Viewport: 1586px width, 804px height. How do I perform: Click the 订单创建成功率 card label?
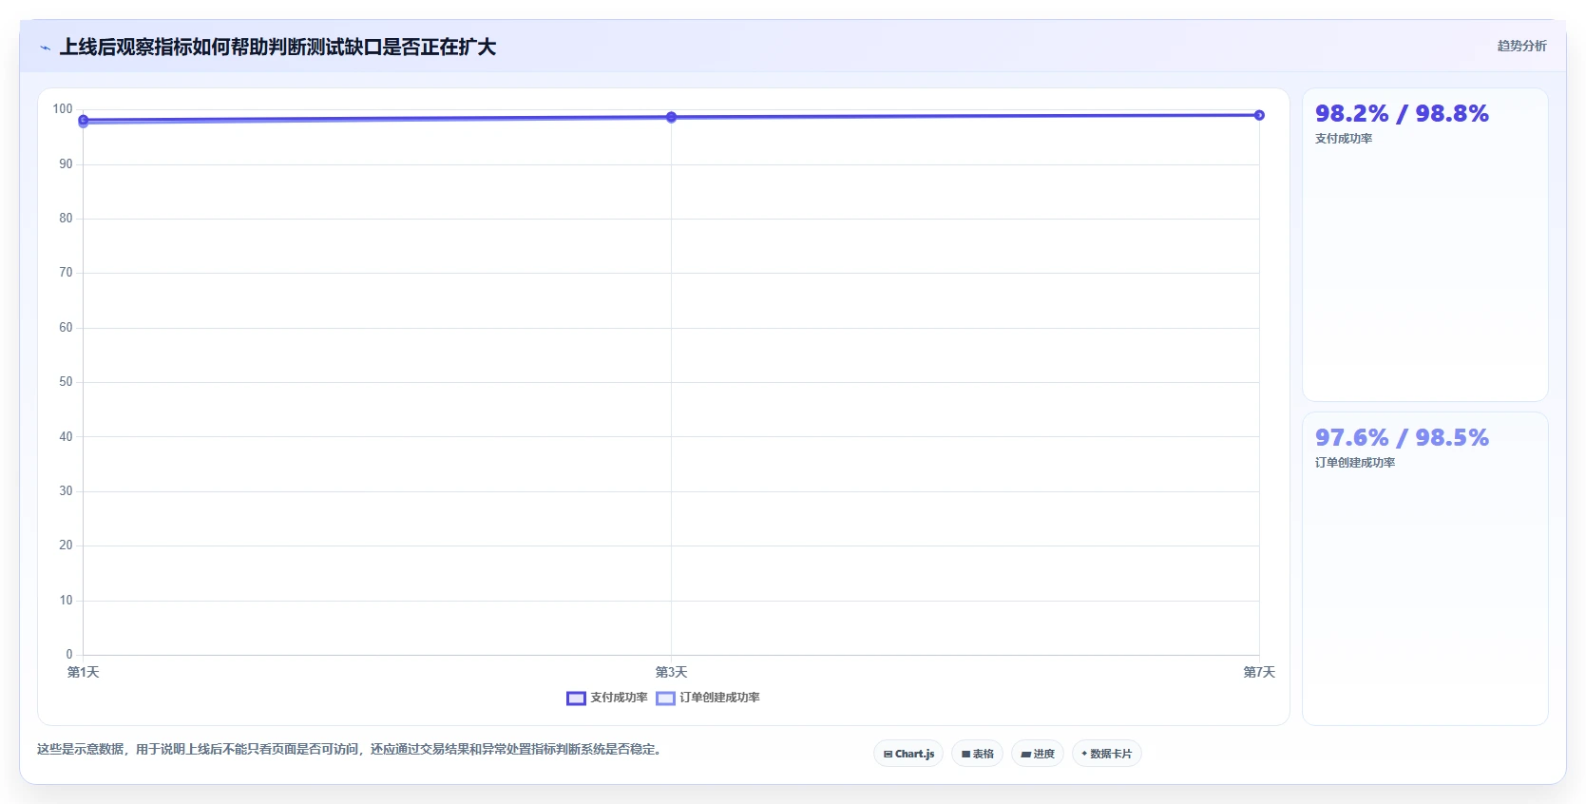pos(1355,463)
